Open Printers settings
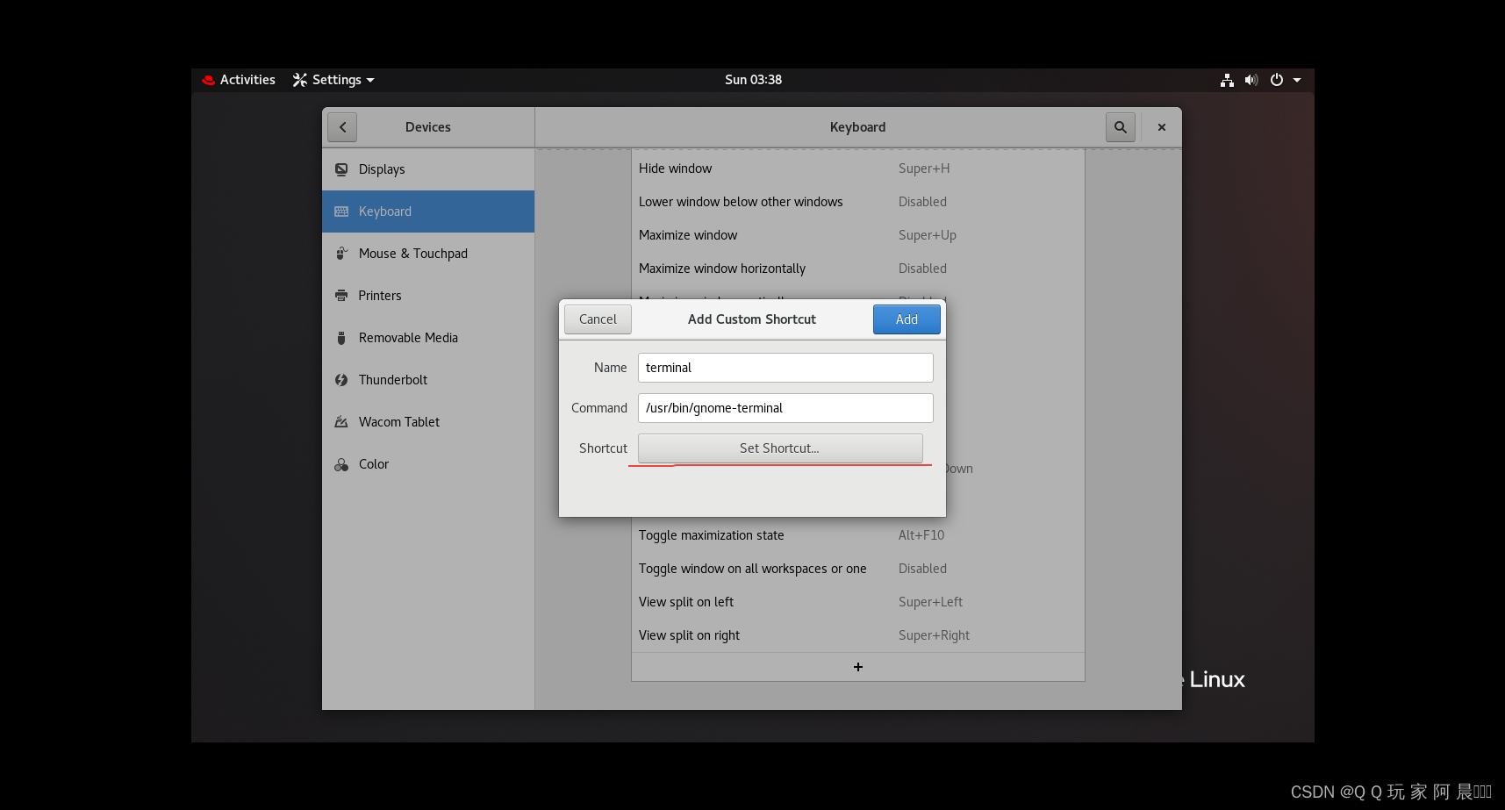The width and height of the screenshot is (1505, 810). [379, 296]
